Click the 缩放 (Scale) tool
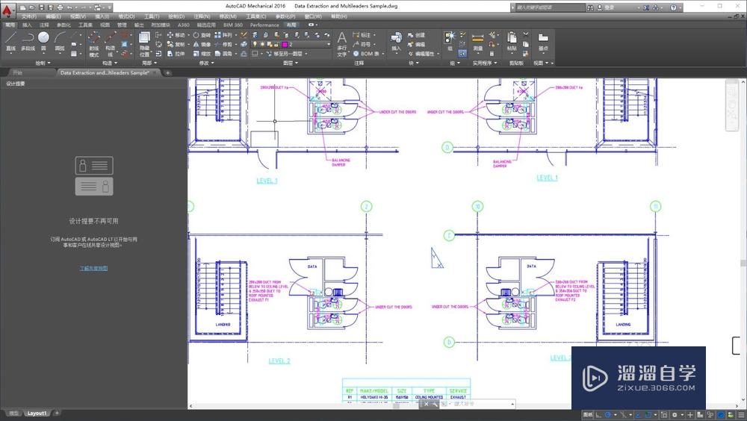The height and width of the screenshot is (421, 747). click(x=202, y=54)
